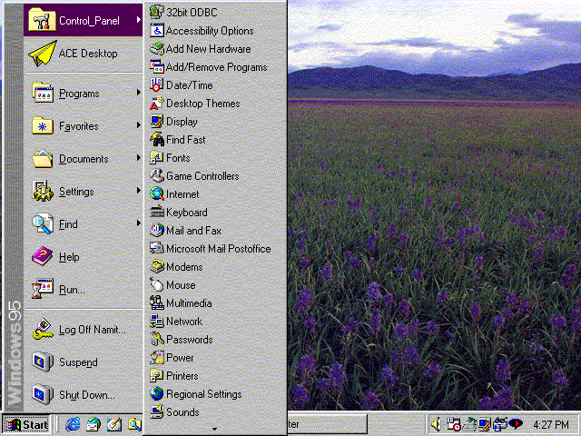Viewport: 581px width, 436px height.
Task: Click the Find magnifier icon in Start menu
Action: (x=42, y=223)
